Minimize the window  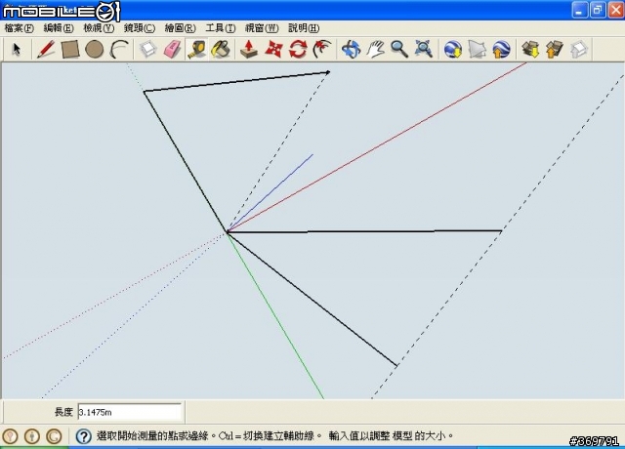click(580, 10)
